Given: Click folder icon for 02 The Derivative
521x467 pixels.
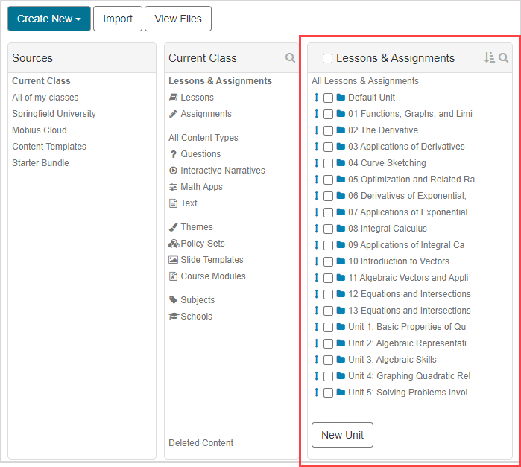Looking at the screenshot, I should tap(341, 130).
